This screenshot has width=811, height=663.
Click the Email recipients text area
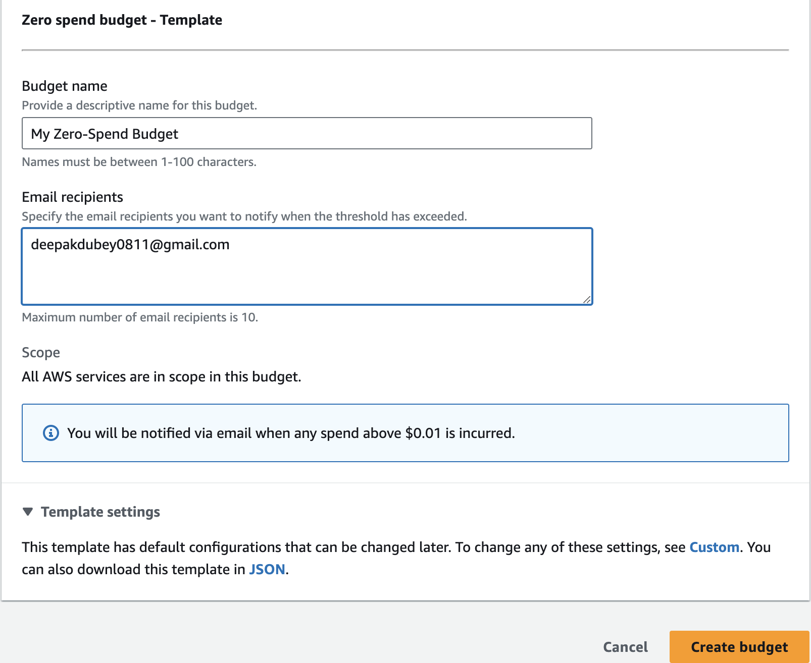coord(307,266)
